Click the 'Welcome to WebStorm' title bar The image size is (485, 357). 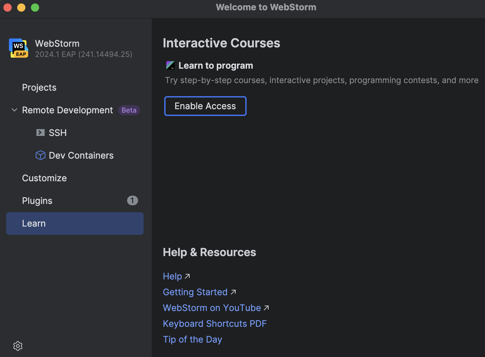[266, 7]
